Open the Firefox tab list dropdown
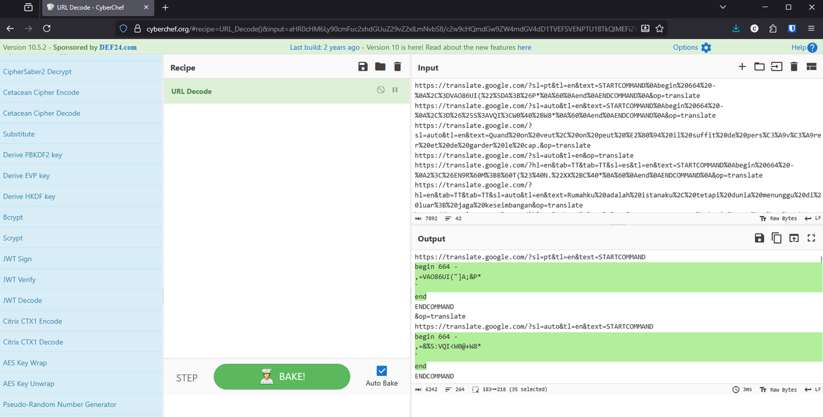 723,7
